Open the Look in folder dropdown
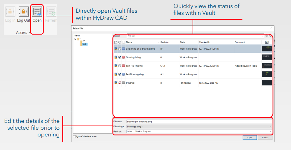291x150 pixels. (262, 36)
